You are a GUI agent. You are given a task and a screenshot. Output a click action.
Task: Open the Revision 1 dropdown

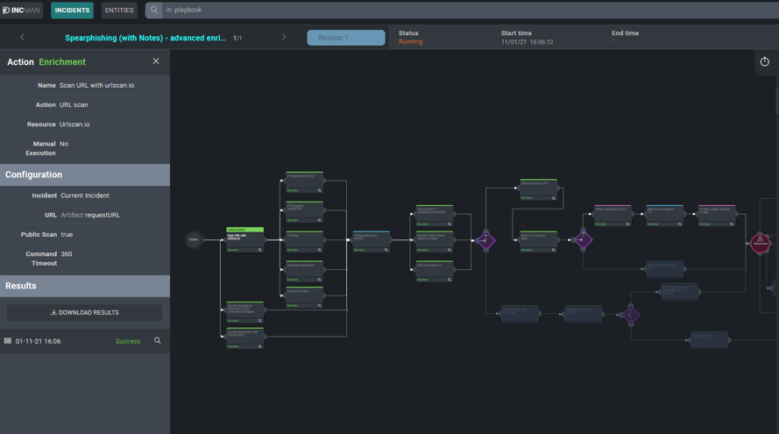point(345,38)
